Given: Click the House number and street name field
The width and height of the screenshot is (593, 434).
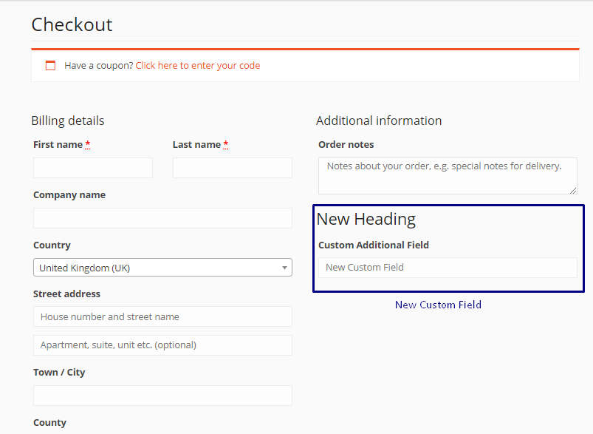Looking at the screenshot, I should click(x=162, y=317).
